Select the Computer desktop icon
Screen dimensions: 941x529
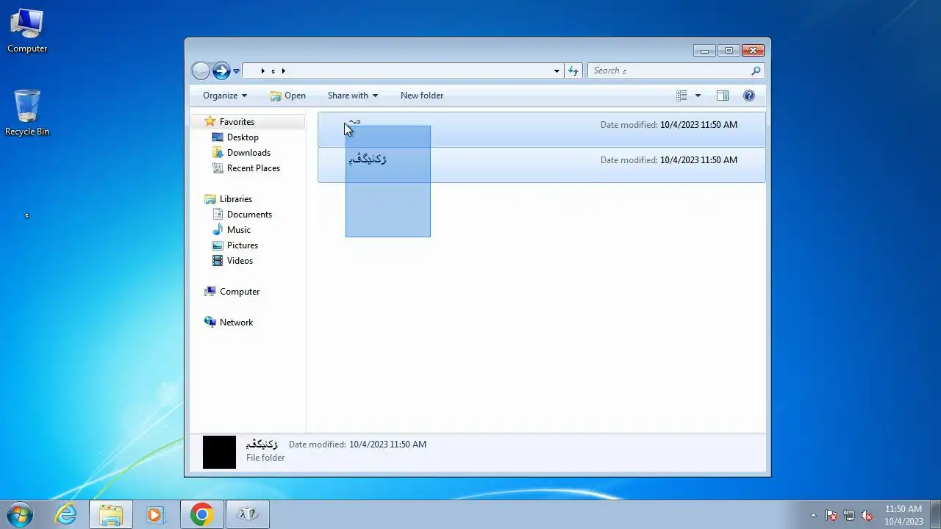click(x=27, y=31)
